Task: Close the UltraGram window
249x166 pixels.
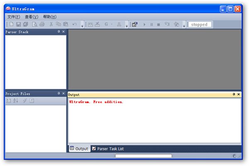Action: tap(238, 9)
